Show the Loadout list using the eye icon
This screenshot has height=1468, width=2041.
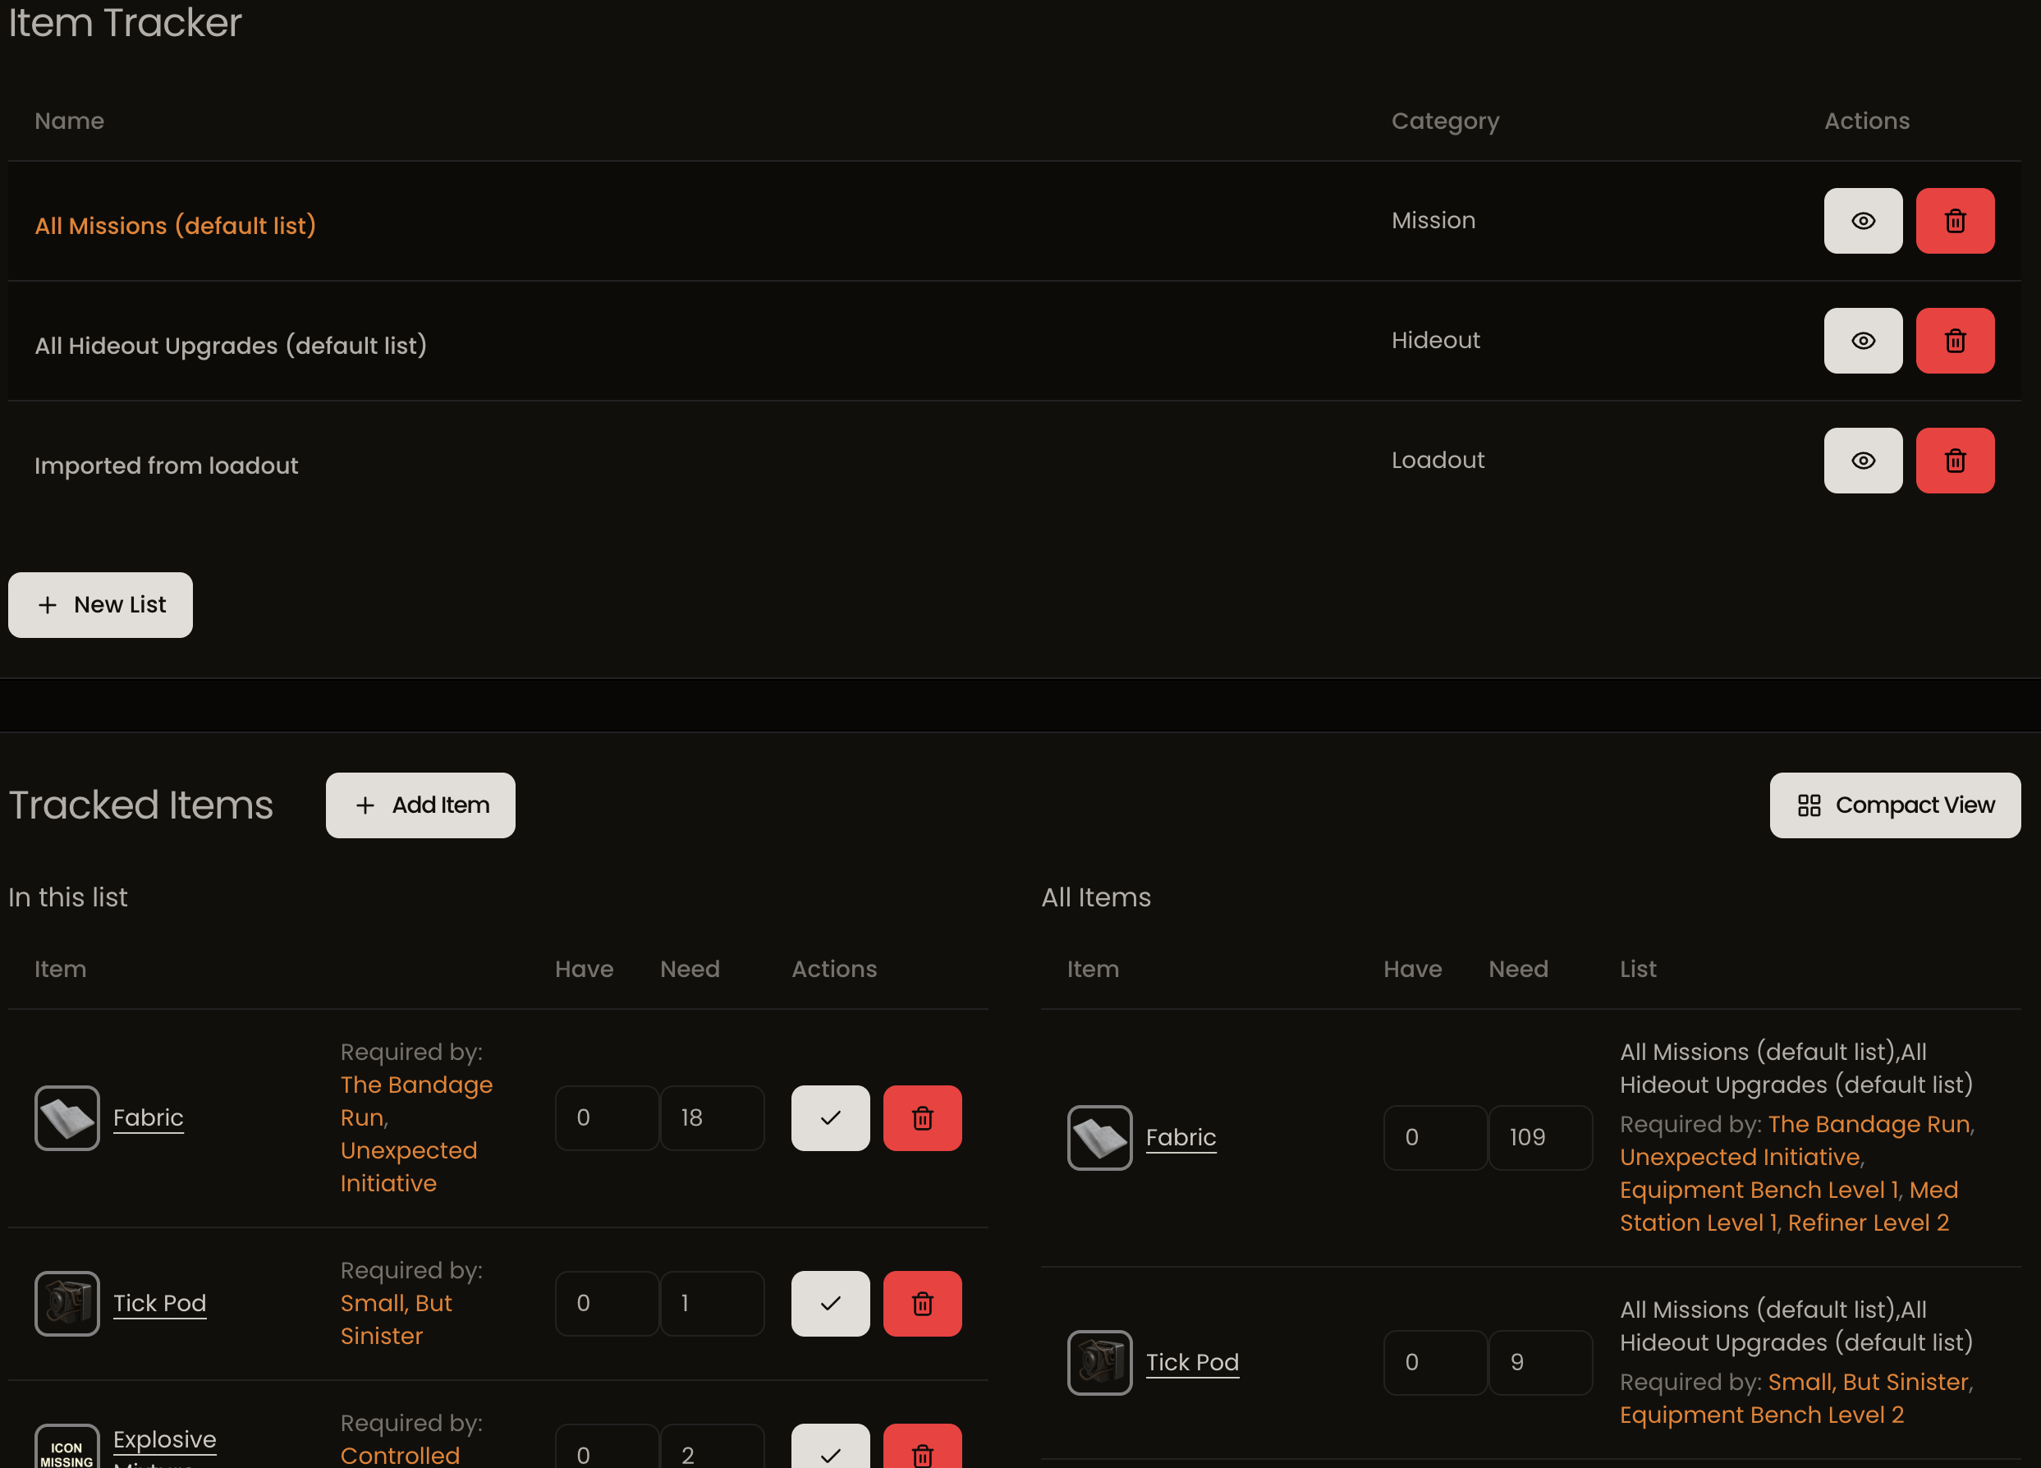(1863, 460)
